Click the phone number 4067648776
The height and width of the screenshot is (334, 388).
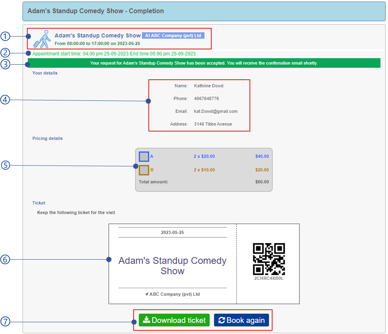click(x=206, y=99)
